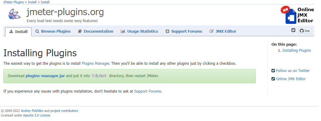Click the edit icon beside JMX Editor tab
Screen dimensions: 321x121
212,31
